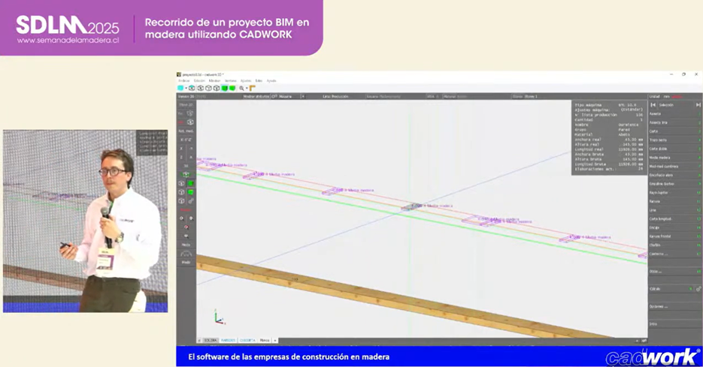Image resolution: width=703 pixels, height=367 pixels.
Task: Click the Opciones entry in right panel
Action: pyautogui.click(x=659, y=306)
